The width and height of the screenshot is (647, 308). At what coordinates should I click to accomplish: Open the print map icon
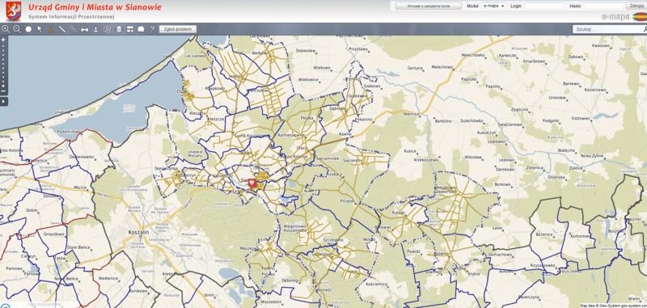(141, 29)
